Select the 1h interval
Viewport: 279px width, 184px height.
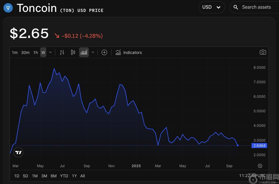point(36,53)
